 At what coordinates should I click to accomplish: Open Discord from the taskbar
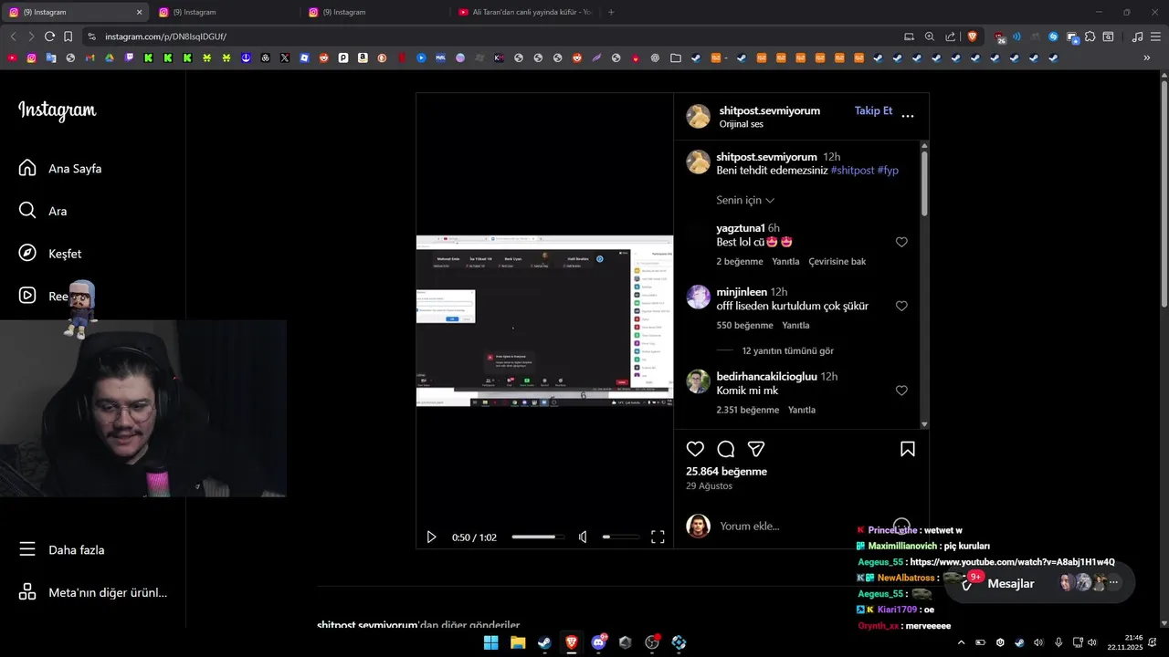click(x=599, y=642)
